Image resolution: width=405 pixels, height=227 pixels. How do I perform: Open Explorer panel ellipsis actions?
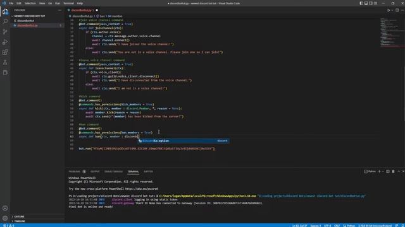(x=59, y=10)
